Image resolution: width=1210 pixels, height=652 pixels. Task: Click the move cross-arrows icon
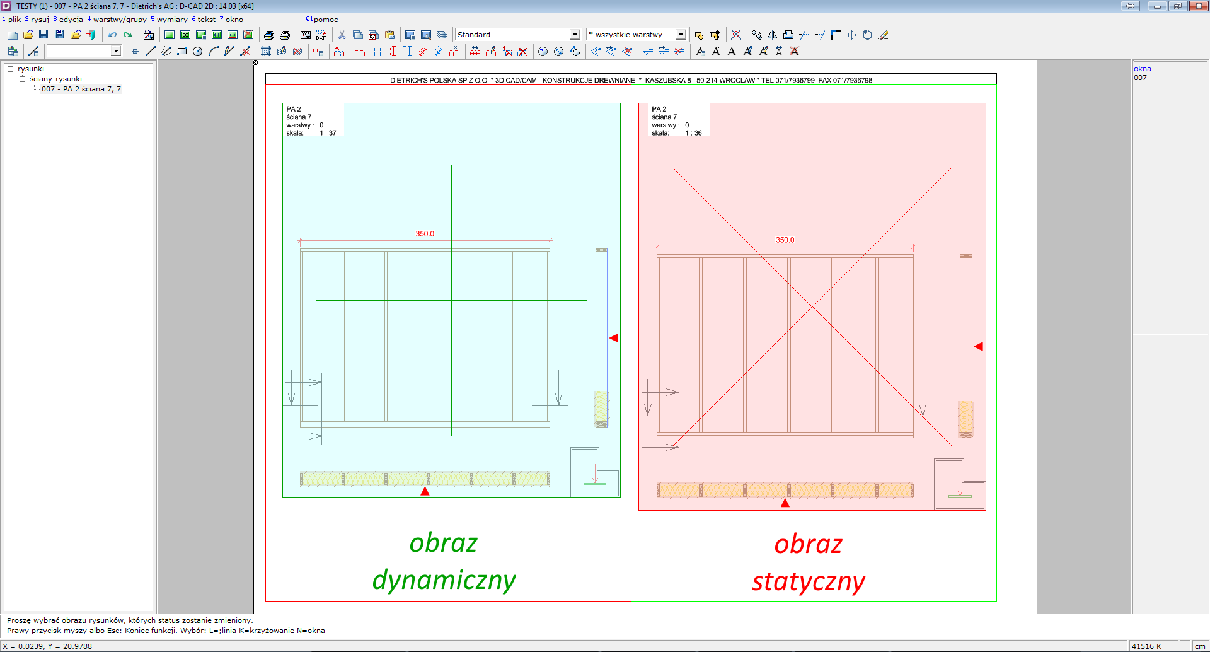(x=851, y=35)
